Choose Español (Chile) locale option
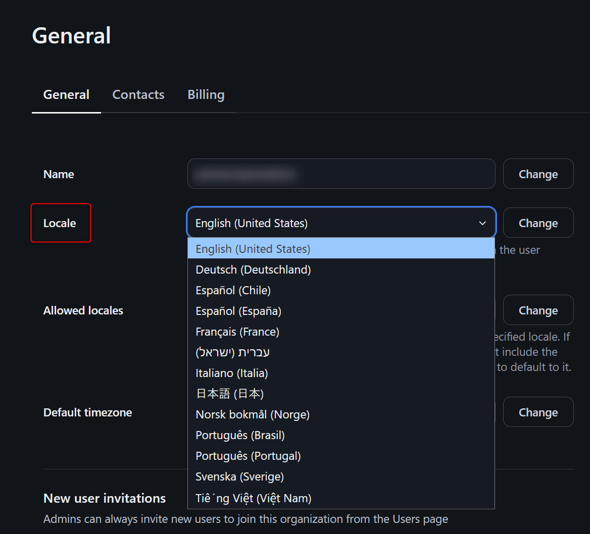 [x=233, y=290]
